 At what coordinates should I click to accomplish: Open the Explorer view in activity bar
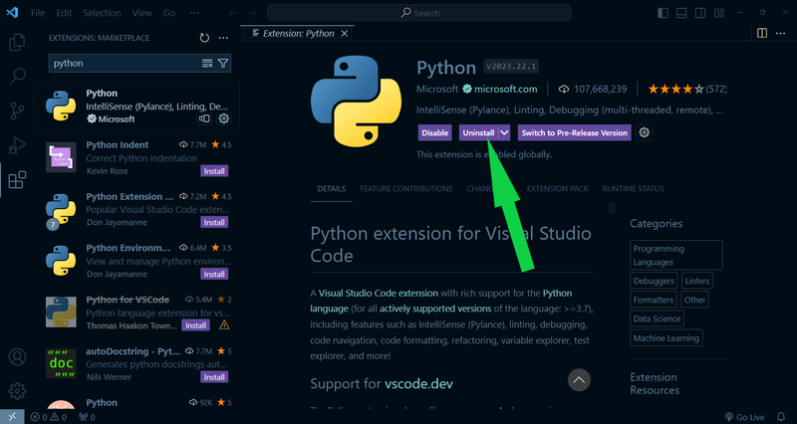click(17, 42)
